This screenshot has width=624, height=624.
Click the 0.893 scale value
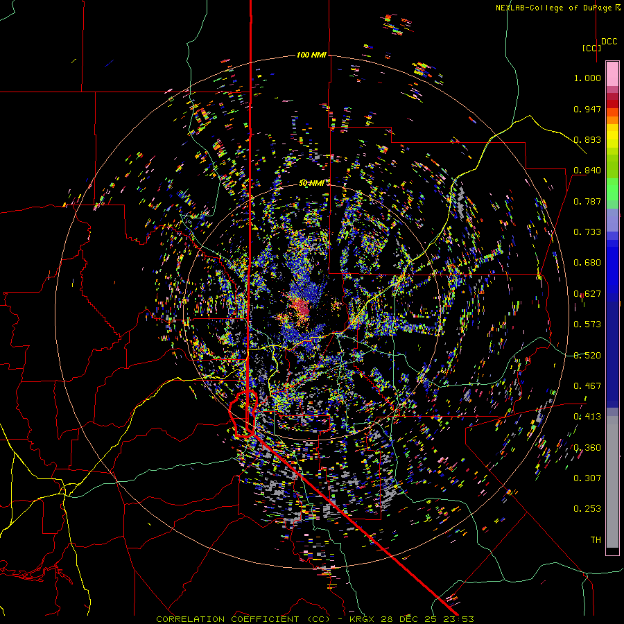pos(587,139)
